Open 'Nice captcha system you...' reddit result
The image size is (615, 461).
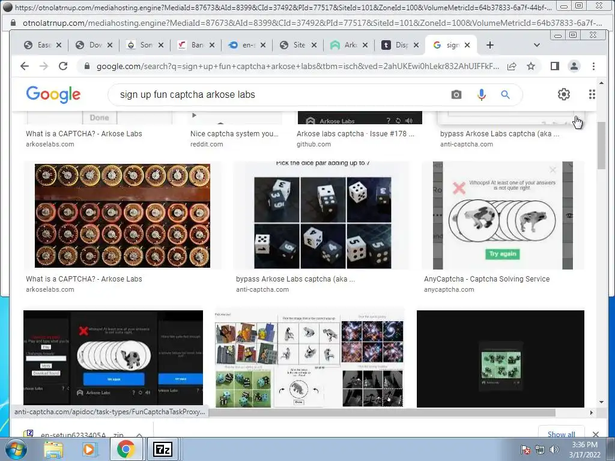[x=234, y=134]
